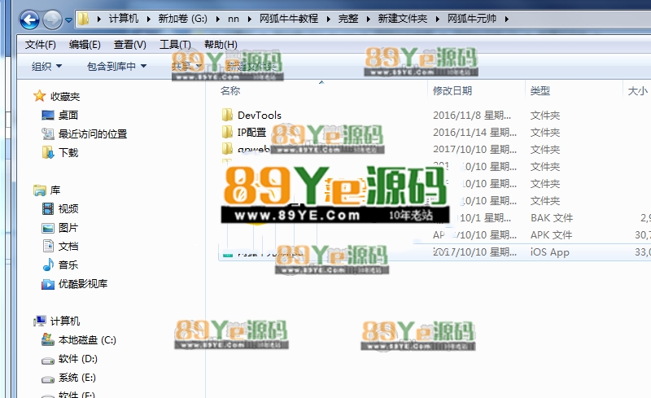
Task: Go to 网狐牛牛教程 in the breadcrumb
Action: coord(289,19)
